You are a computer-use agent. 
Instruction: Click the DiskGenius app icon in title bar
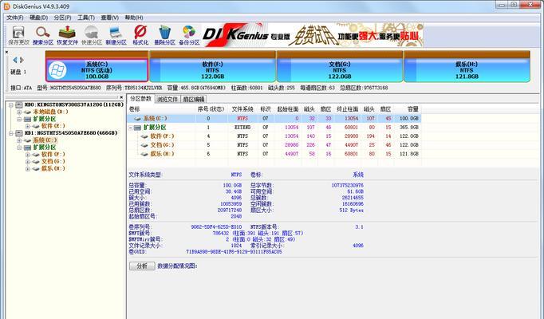6,6
